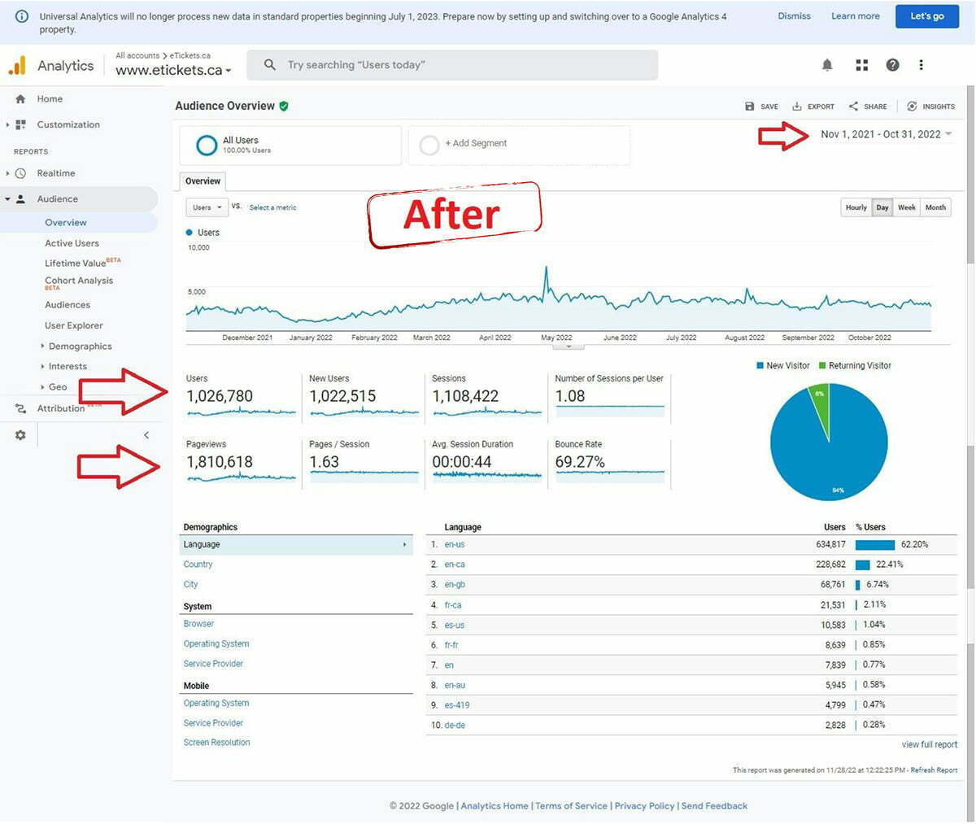976x824 pixels.
Task: Expand the Demographics section in sidebar
Action: (80, 347)
